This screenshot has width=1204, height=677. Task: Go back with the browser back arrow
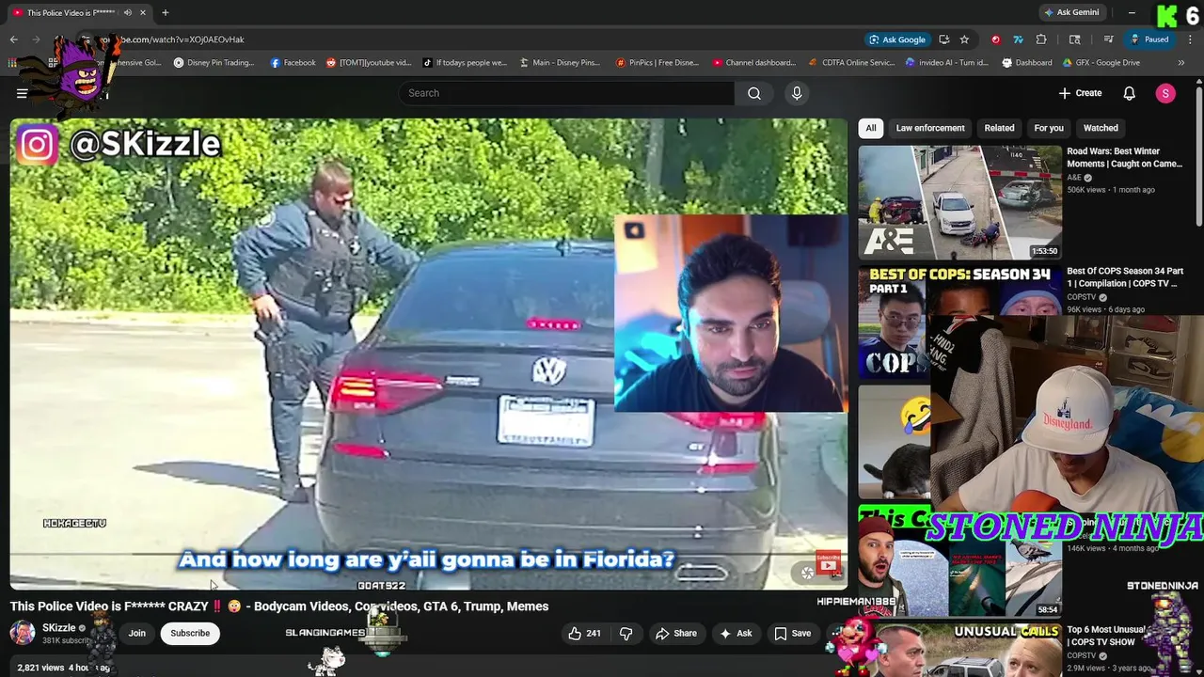tap(13, 39)
